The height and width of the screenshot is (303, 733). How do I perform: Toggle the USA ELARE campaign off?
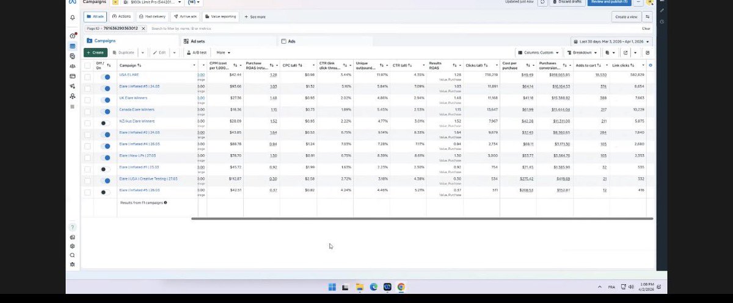(105, 77)
